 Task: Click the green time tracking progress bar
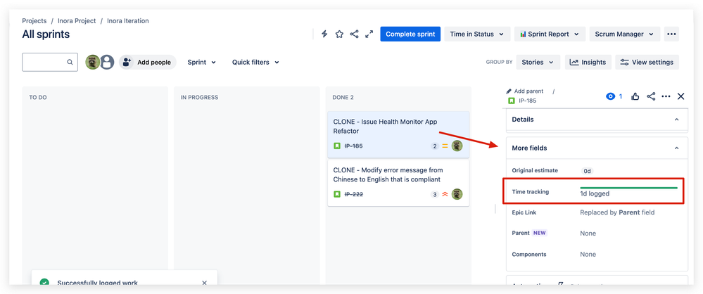coord(628,188)
